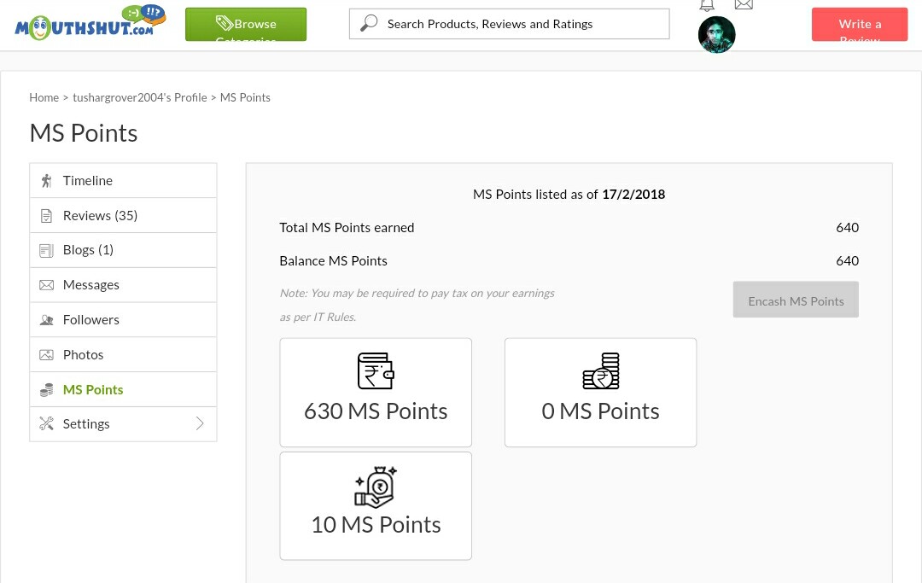Open the Browse Categories dropdown
Screen dimensions: 922x583
click(x=246, y=25)
